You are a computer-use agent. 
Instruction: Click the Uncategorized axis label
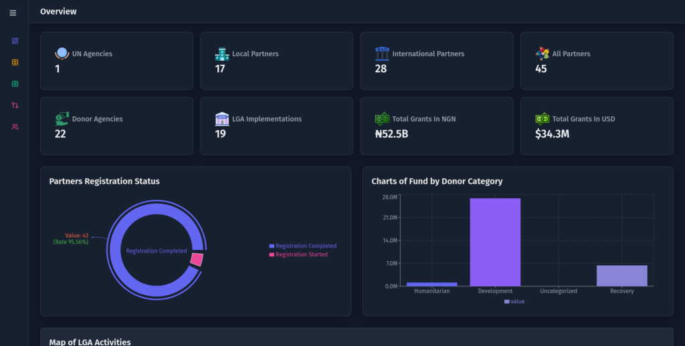pos(559,291)
